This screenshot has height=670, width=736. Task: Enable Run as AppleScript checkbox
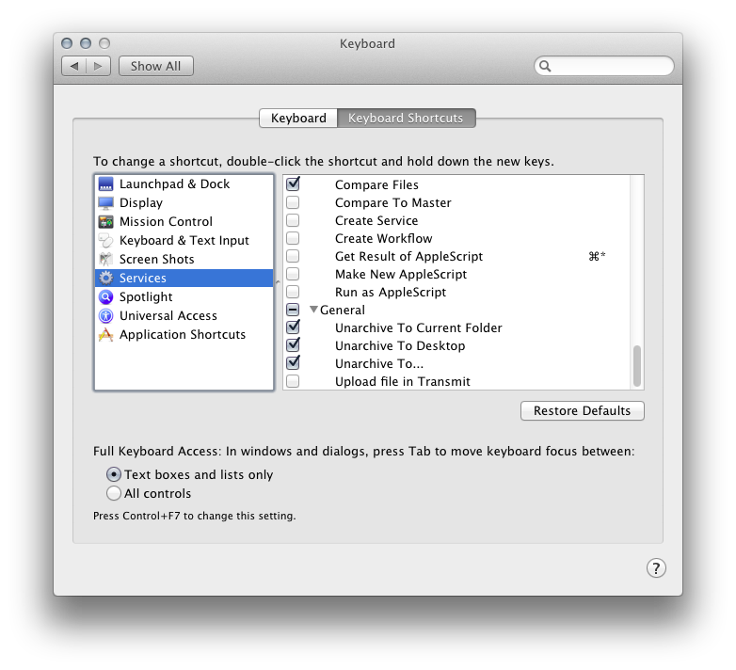293,292
